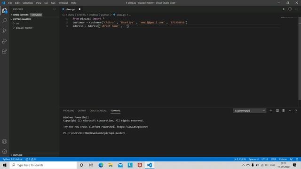The image size is (301, 169).
Task: Select the Terminal panel tab
Action: tap(115, 111)
